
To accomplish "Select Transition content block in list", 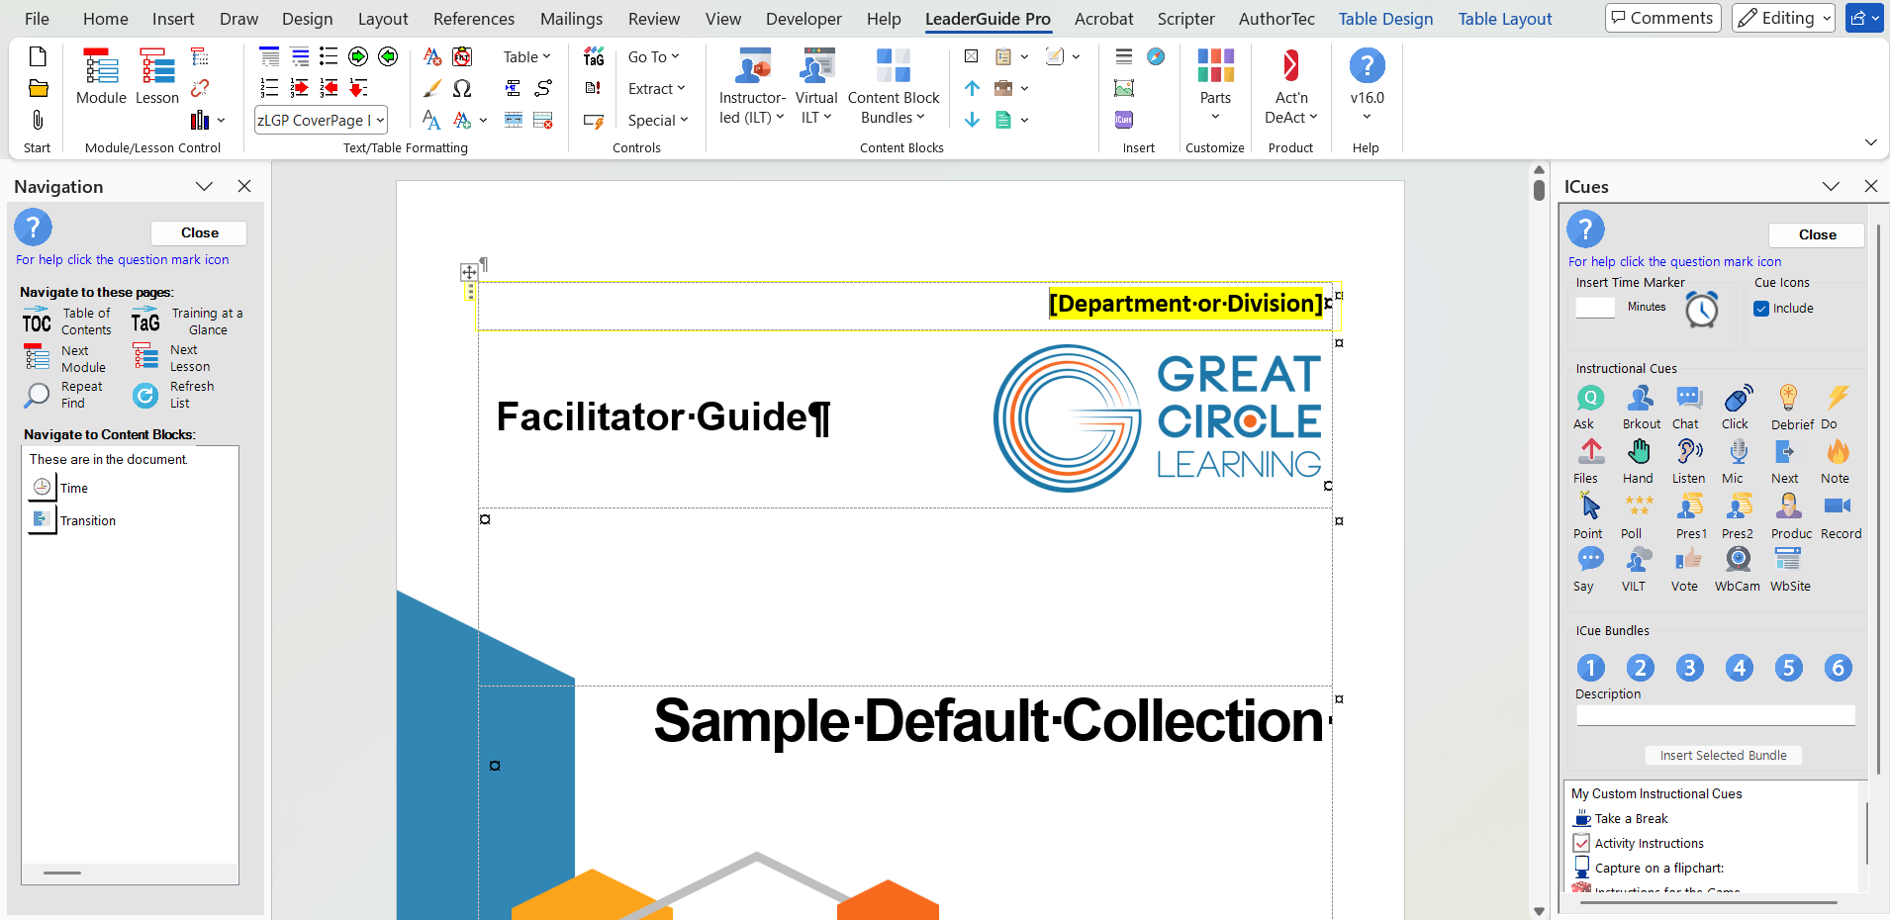I will [73, 520].
